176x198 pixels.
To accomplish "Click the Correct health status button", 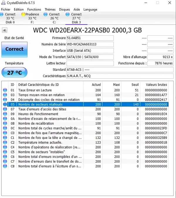I will pos(14,49).
